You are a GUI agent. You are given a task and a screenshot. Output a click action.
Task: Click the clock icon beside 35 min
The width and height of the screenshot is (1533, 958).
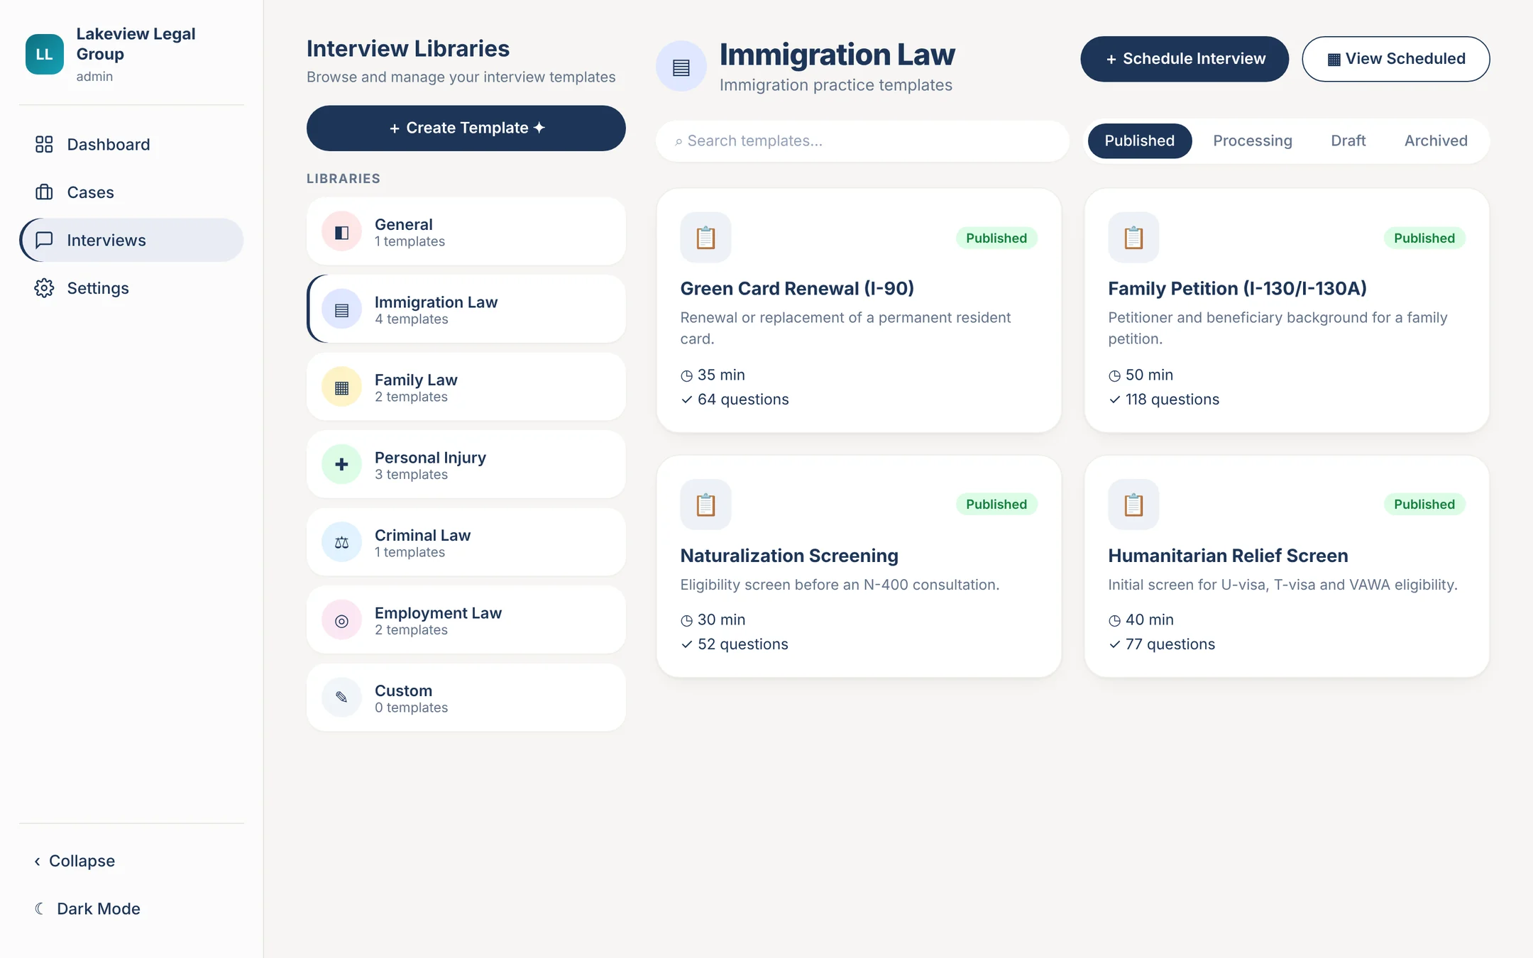click(686, 375)
